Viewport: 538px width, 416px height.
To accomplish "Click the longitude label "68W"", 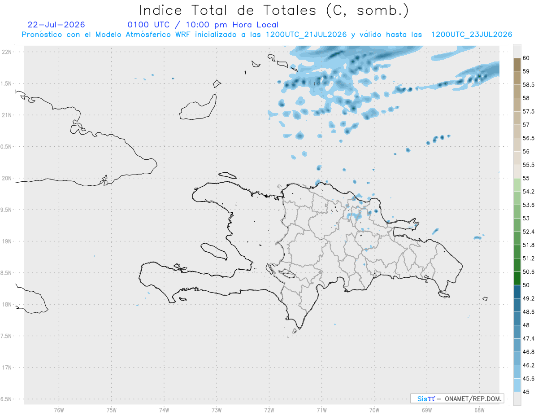I will [479, 410].
